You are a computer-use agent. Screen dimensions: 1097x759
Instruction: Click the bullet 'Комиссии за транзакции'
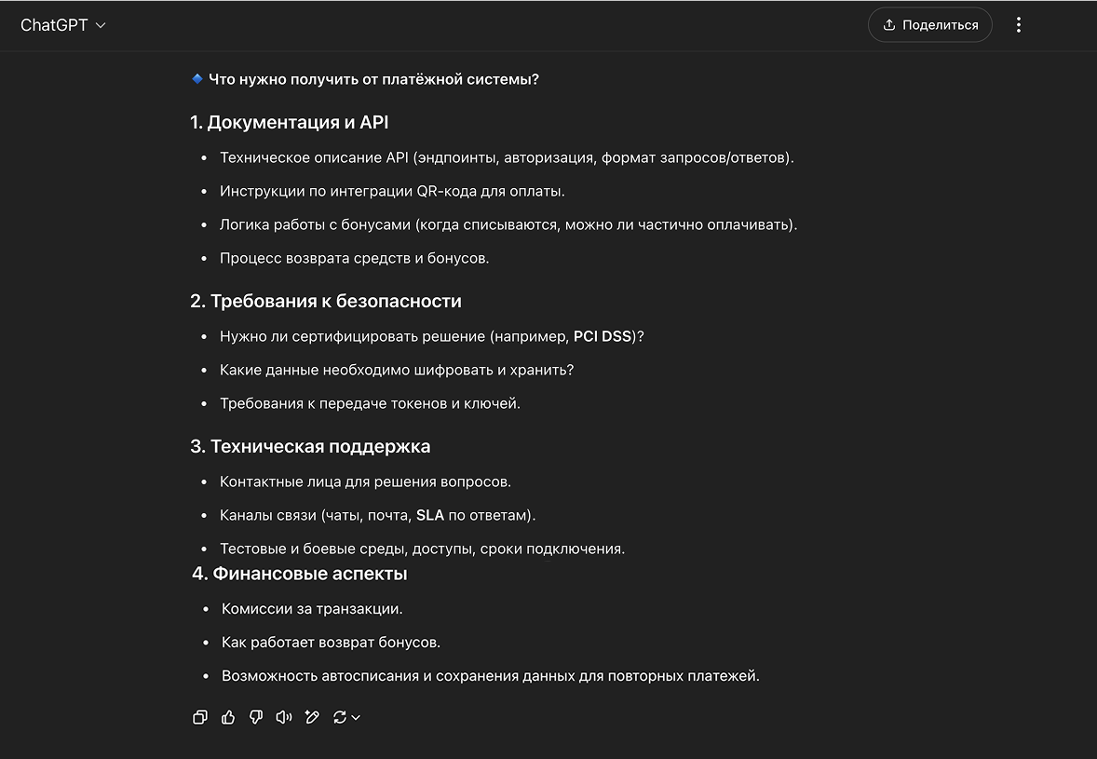[312, 608]
